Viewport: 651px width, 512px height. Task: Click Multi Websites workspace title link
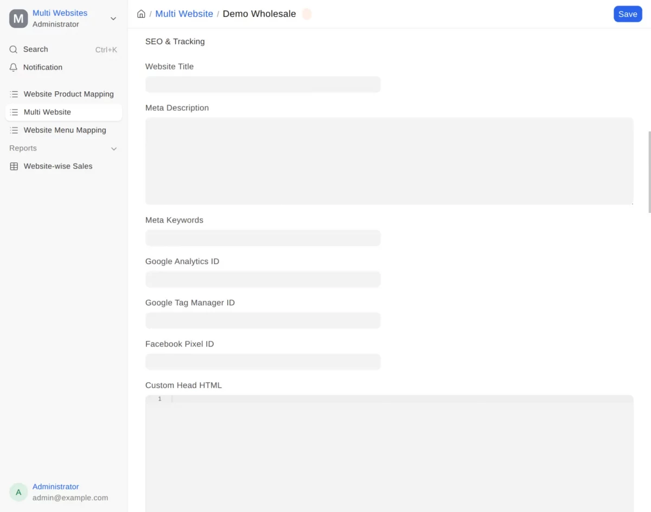pyautogui.click(x=60, y=13)
